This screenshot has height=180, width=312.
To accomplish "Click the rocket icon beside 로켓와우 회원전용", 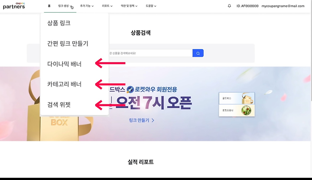I will pos(130,90).
